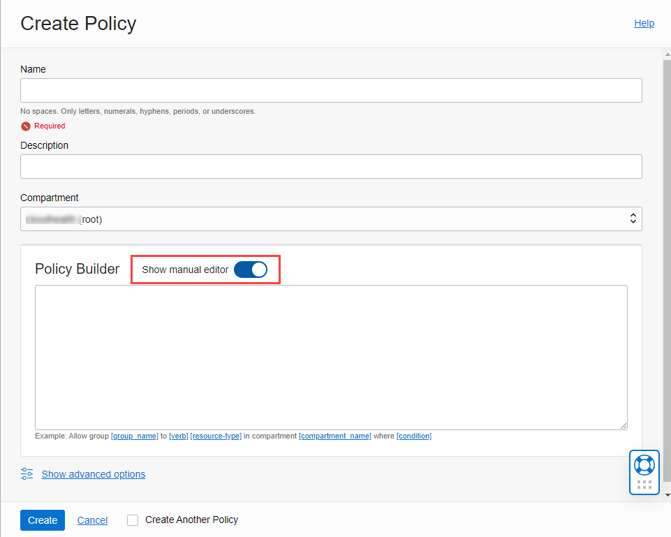This screenshot has height=537, width=671.
Task: Click the Cancel link
Action: click(91, 520)
